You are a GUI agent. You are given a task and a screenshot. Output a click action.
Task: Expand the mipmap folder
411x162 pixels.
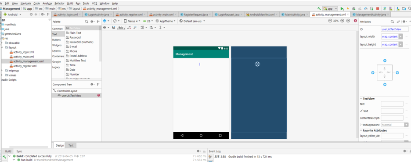pyautogui.click(x=2, y=71)
